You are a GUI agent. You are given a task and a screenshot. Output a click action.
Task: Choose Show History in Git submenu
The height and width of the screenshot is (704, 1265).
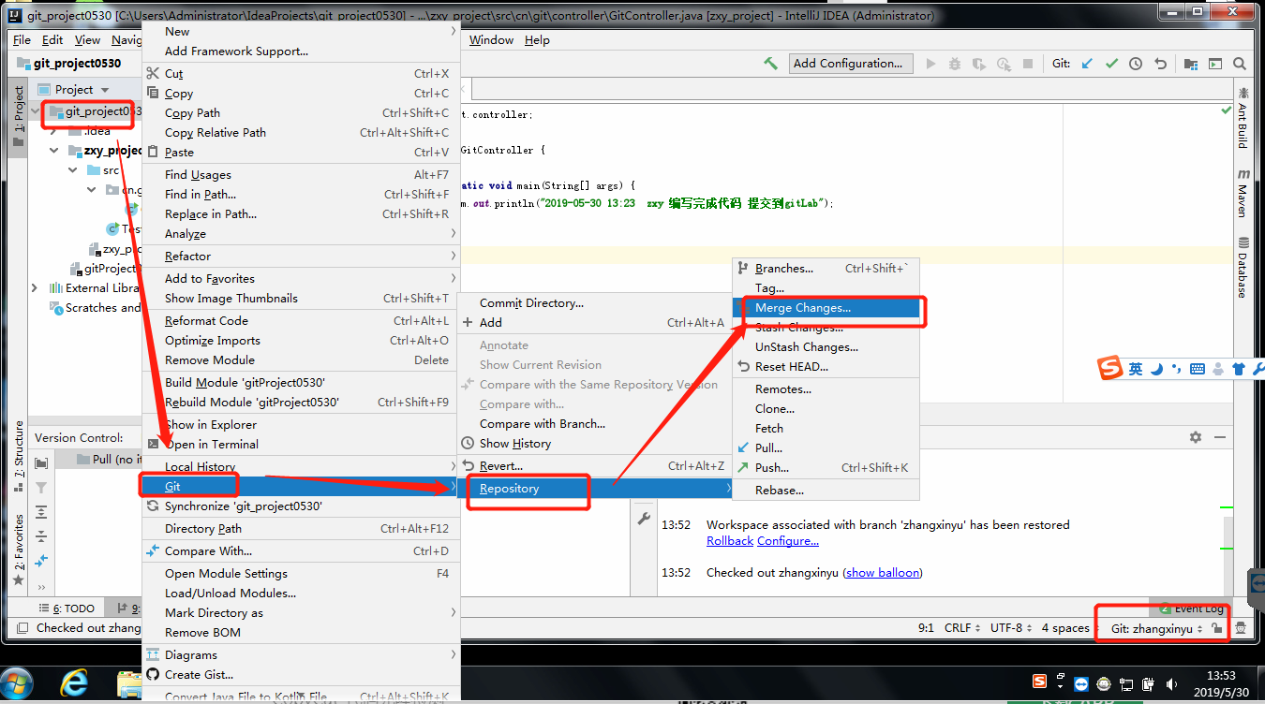594,443
